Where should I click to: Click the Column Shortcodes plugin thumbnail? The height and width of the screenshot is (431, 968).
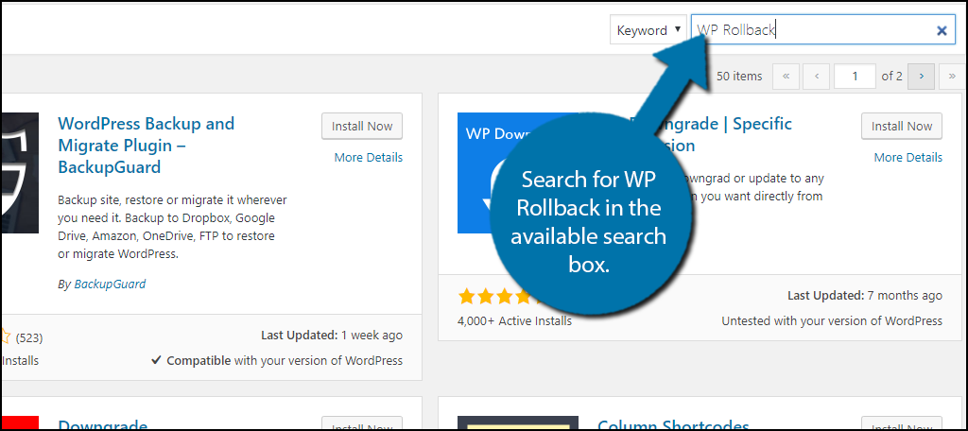pyautogui.click(x=517, y=422)
